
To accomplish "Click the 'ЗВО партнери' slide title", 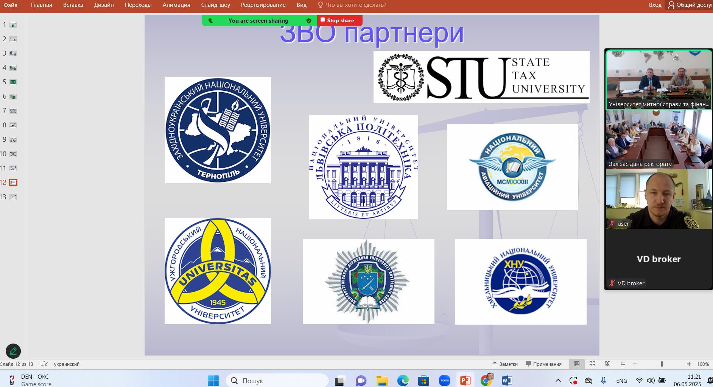I will [372, 34].
